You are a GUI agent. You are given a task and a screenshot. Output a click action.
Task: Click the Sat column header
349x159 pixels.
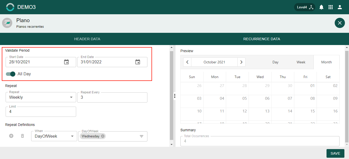(328, 77)
